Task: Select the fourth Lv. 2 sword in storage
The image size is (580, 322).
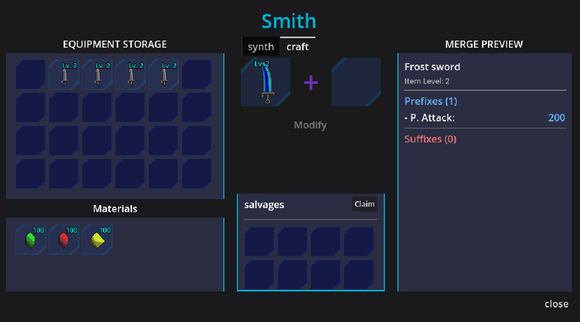Action: 163,74
